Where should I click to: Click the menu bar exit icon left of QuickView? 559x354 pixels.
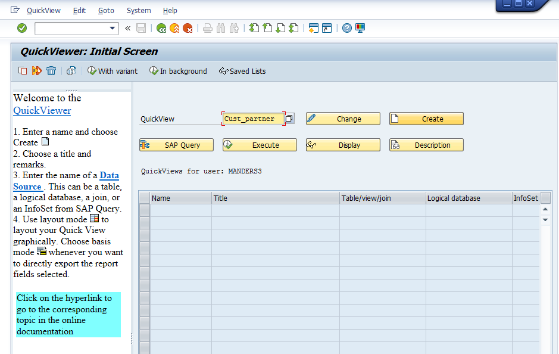pos(15,10)
